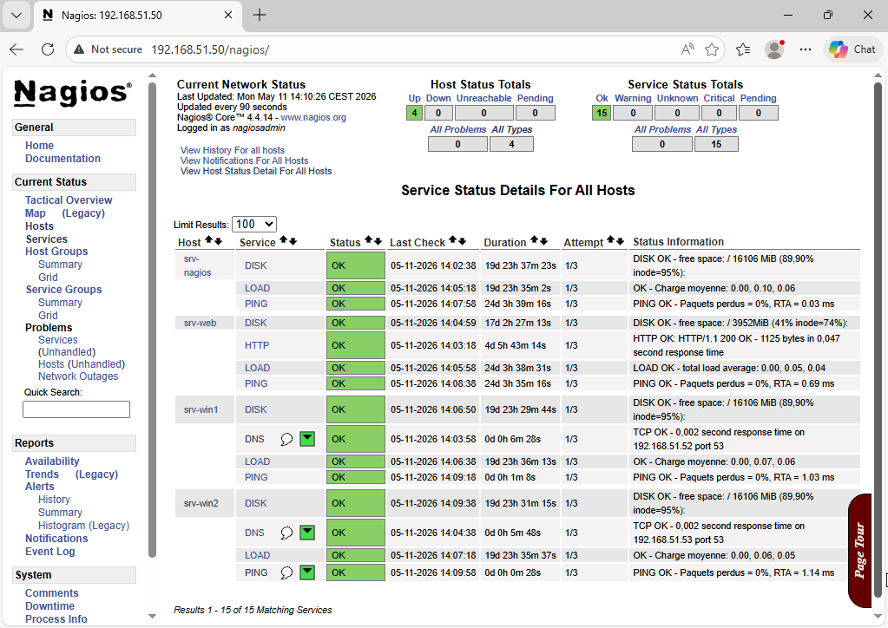Sort Service column descending arrow
888x628 pixels.
tap(293, 241)
